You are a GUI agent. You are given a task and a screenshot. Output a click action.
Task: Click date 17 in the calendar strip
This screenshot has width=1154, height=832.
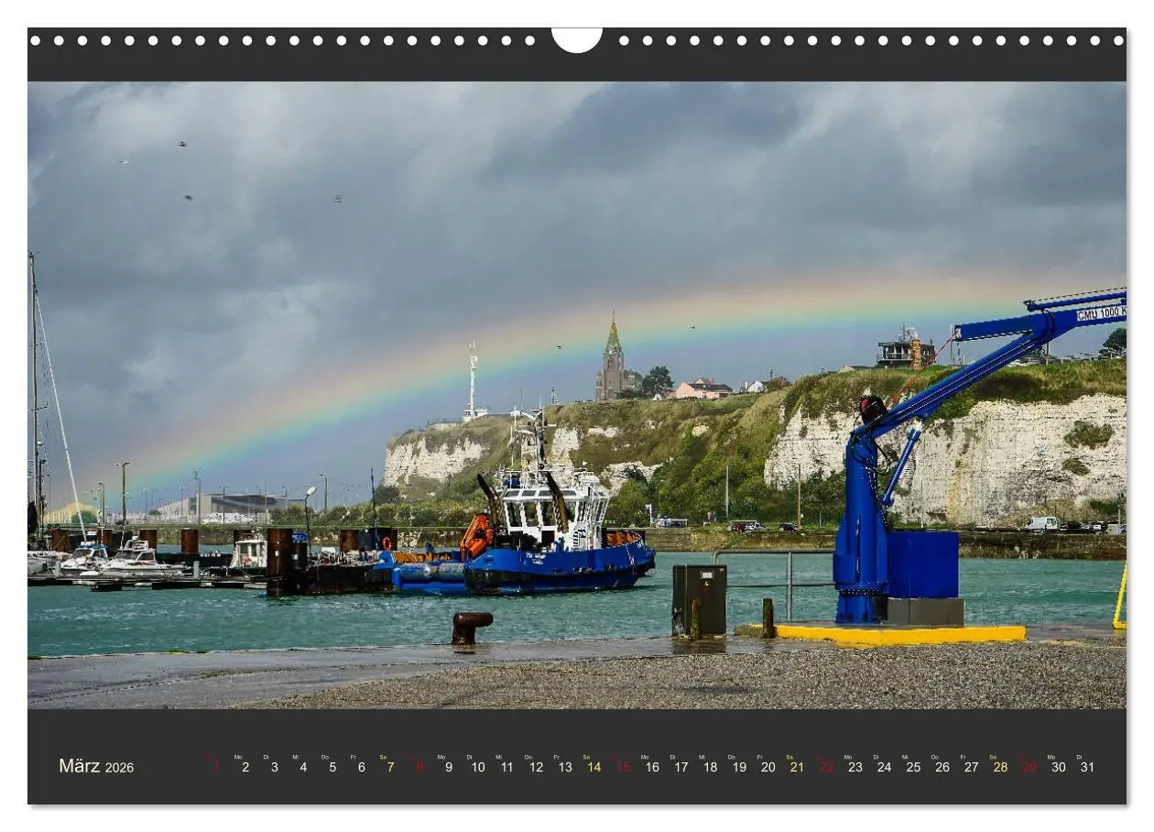(x=681, y=767)
